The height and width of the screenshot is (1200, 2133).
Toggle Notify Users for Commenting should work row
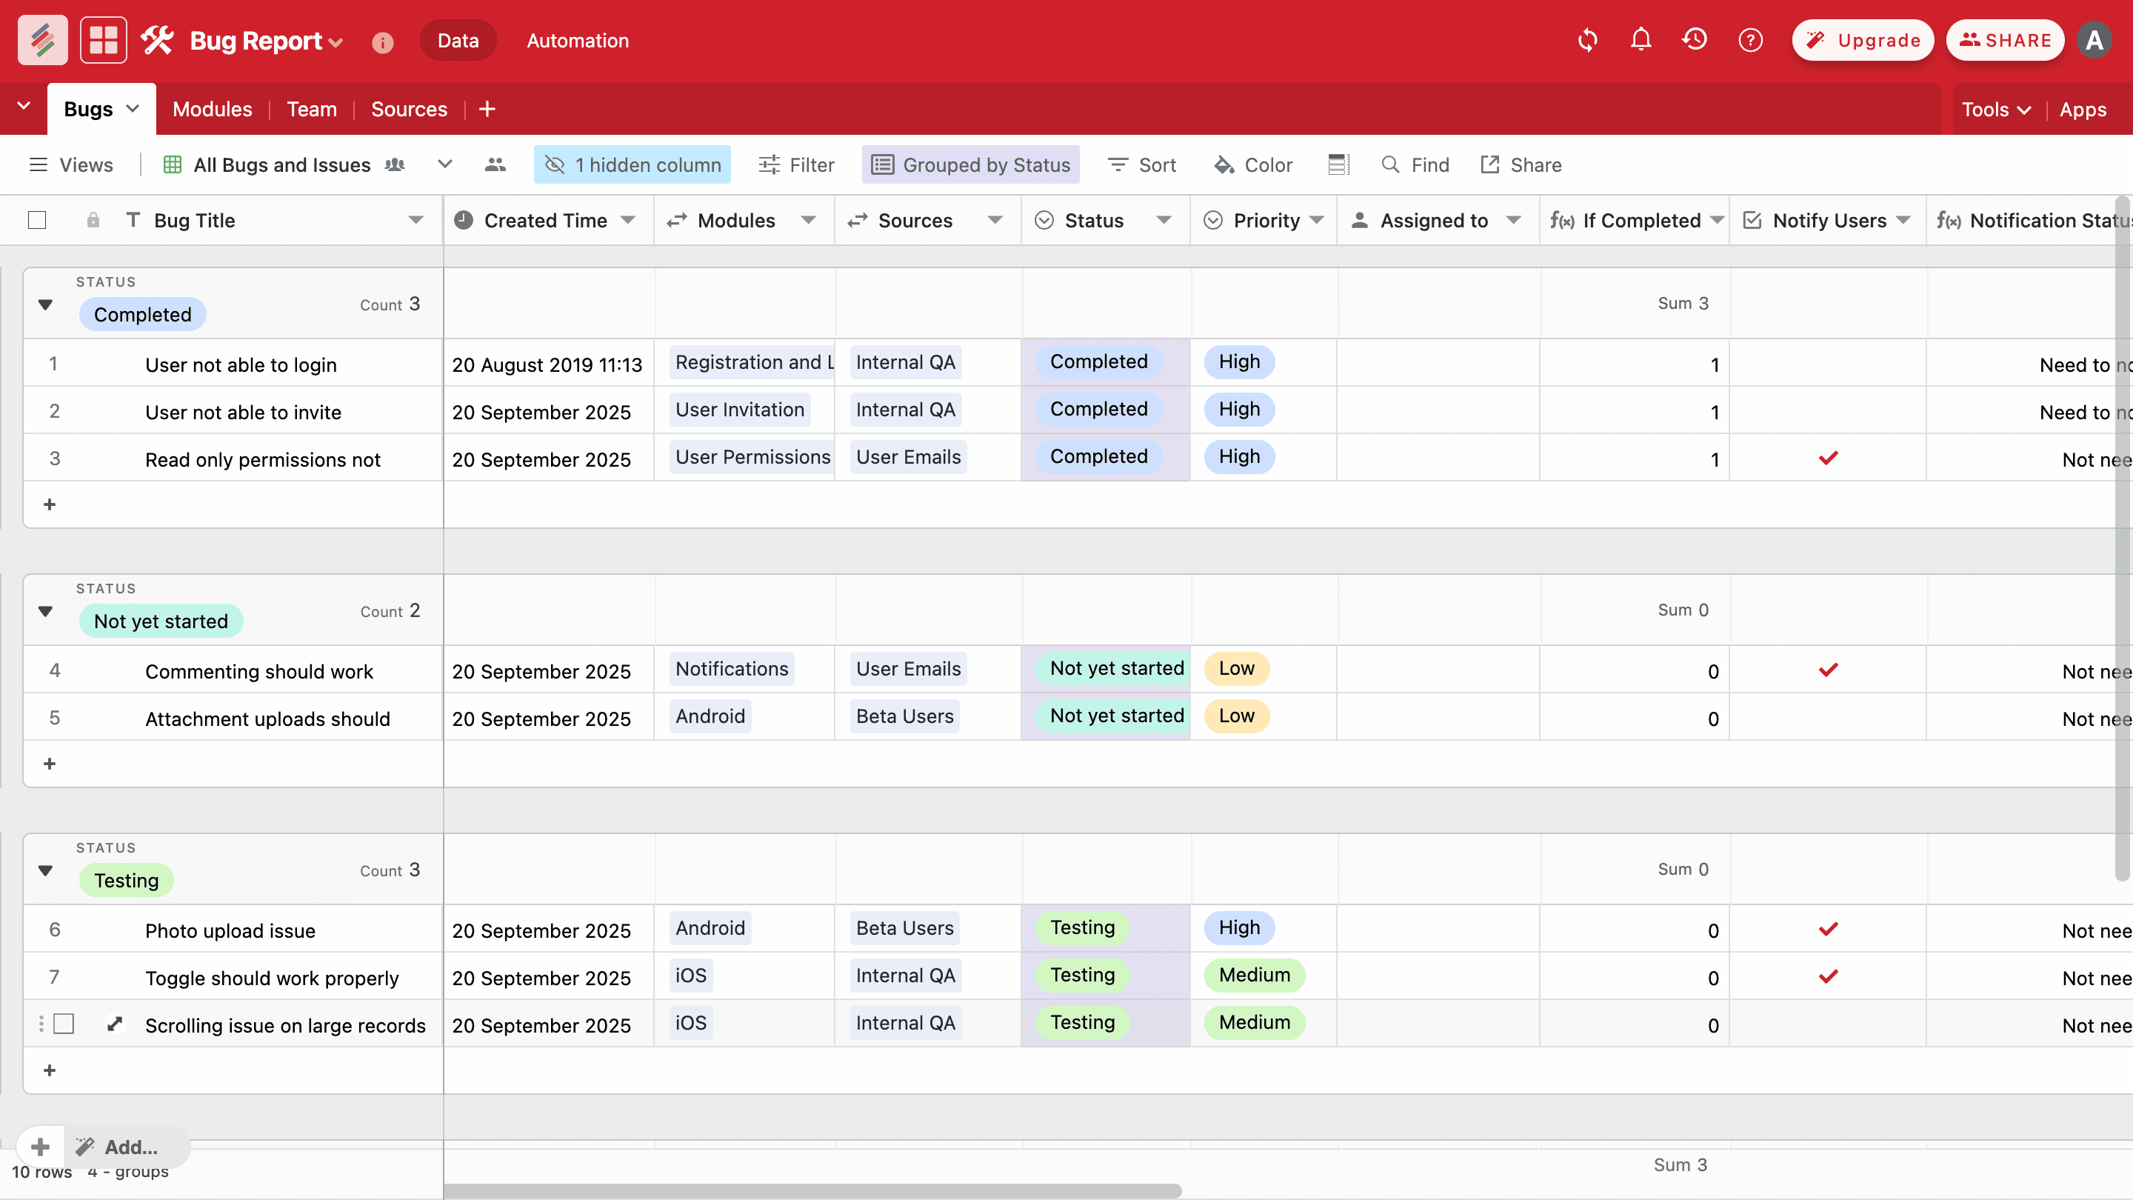coord(1829,669)
